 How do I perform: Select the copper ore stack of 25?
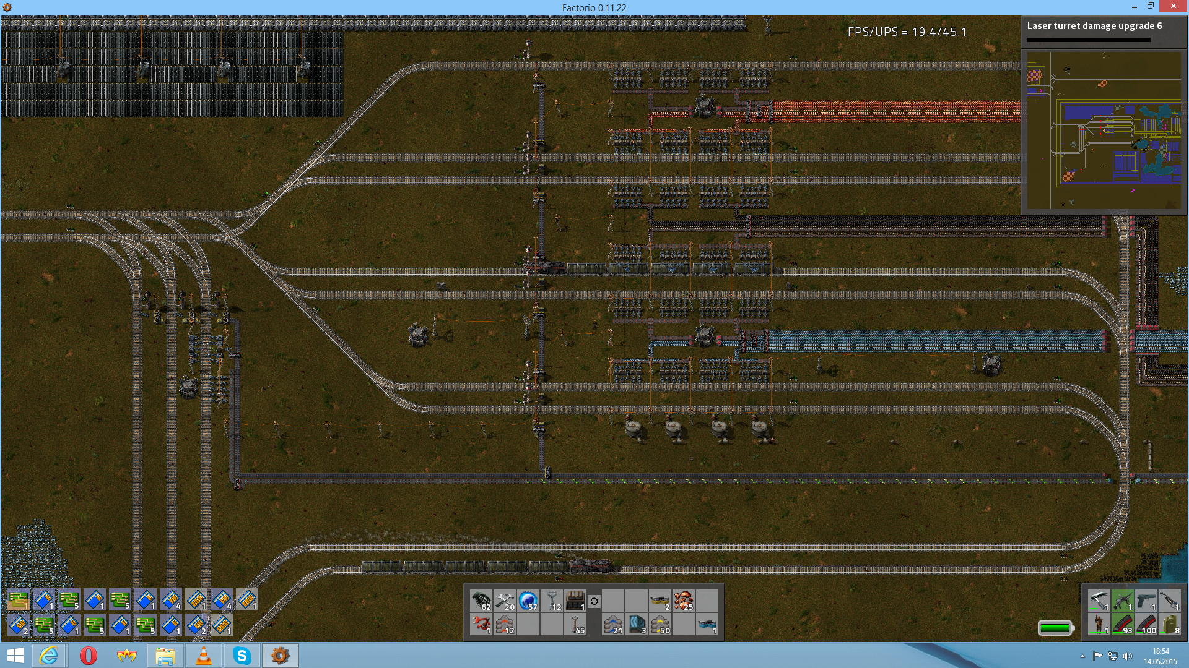(x=684, y=601)
